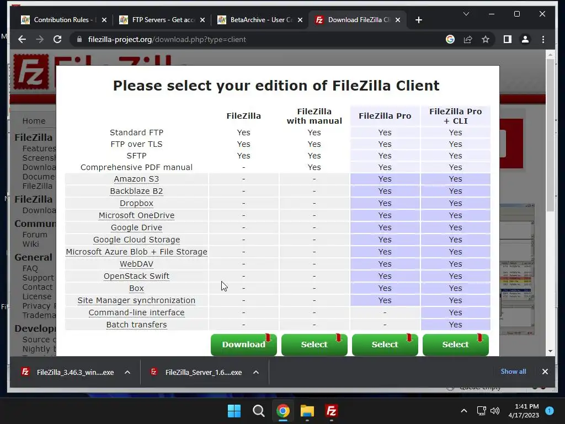This screenshot has width=565, height=424.
Task: Close the downloads bar
Action: click(x=545, y=372)
